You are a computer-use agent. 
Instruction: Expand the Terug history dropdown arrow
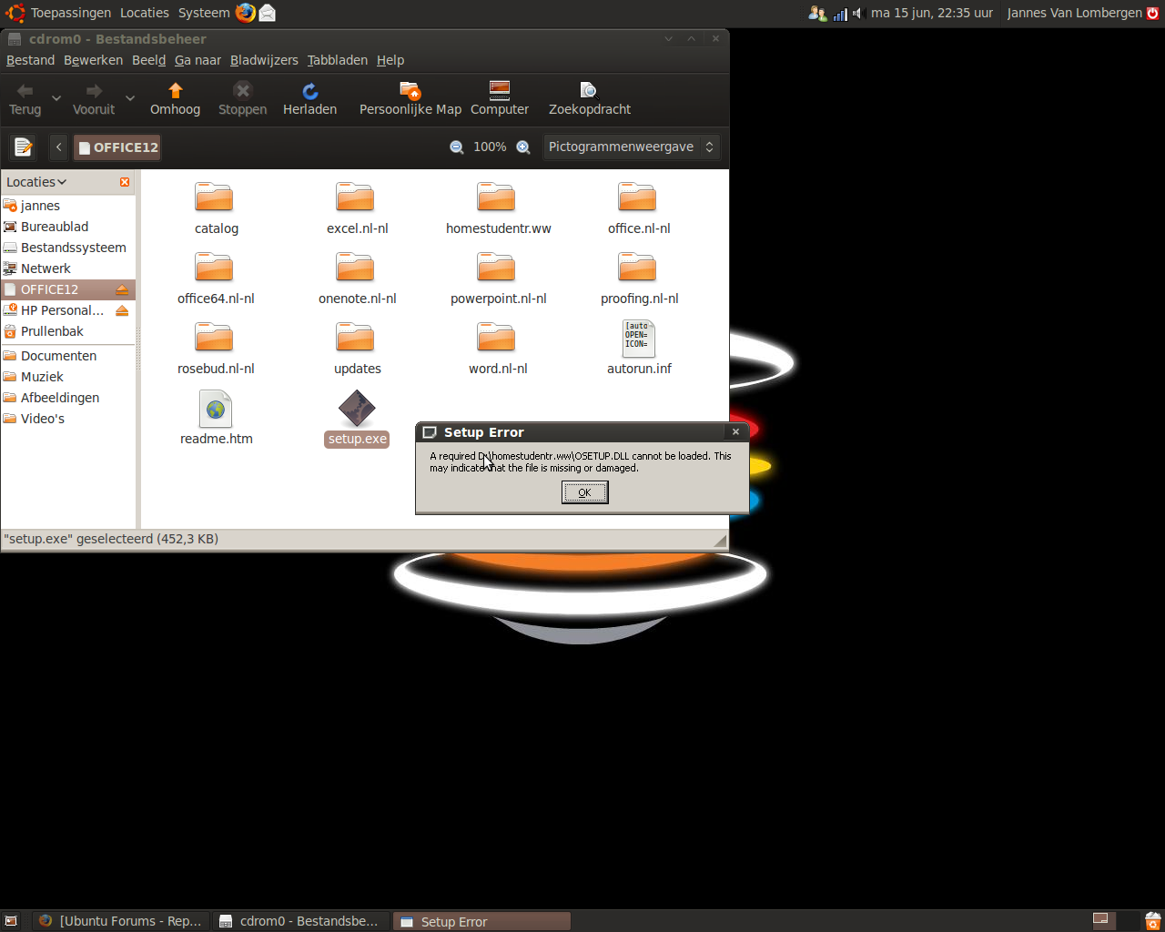click(56, 98)
